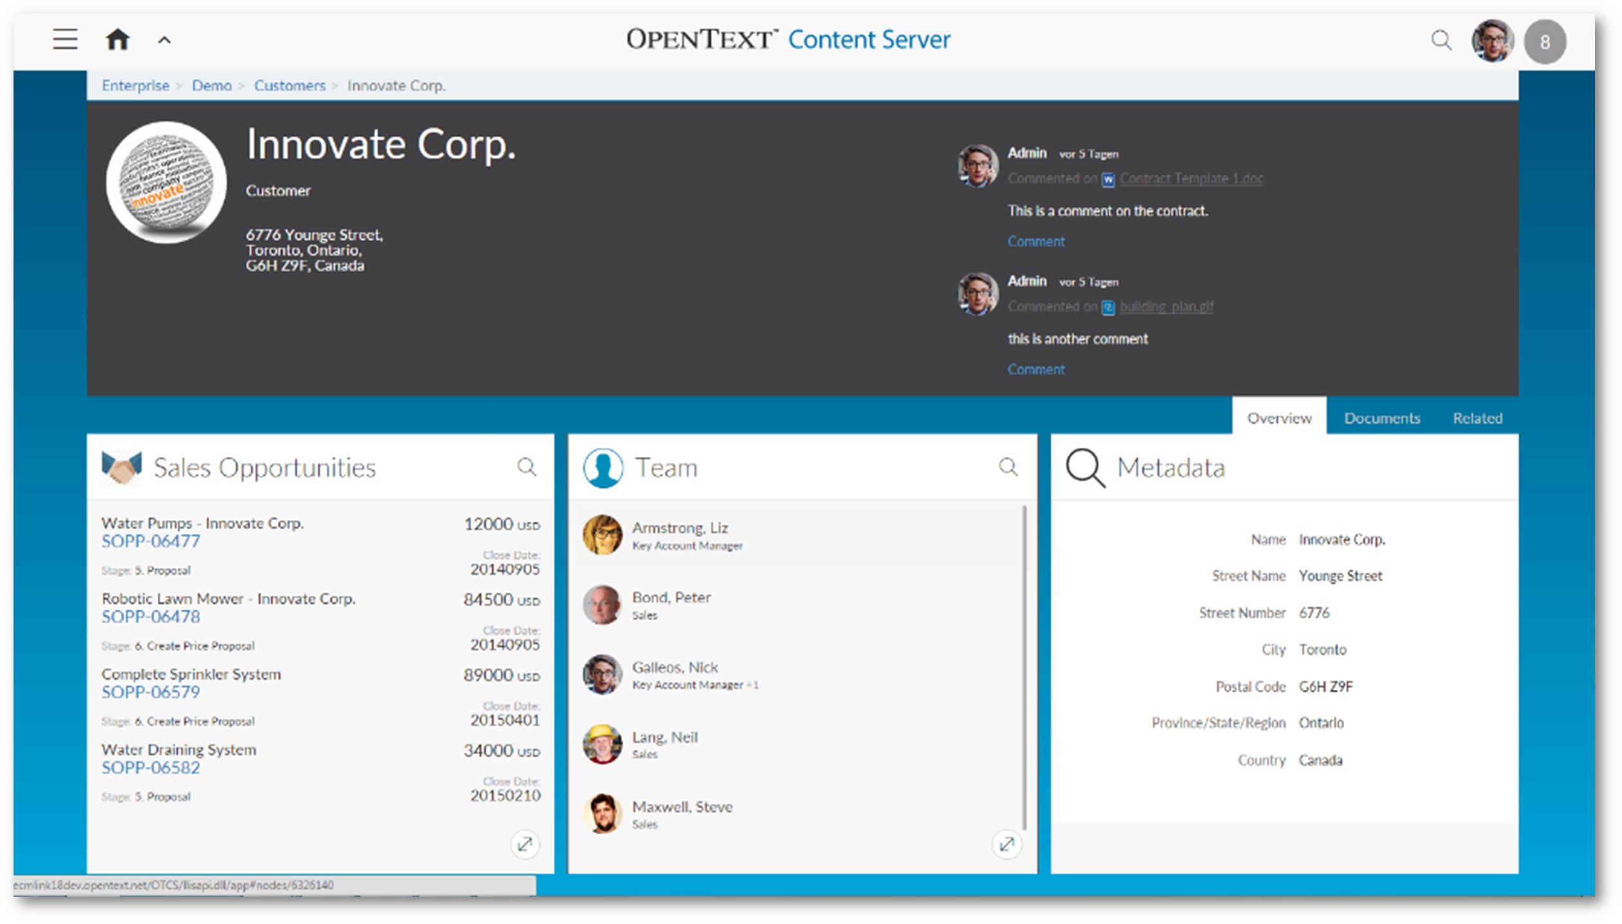Switch to the Documents tab
This screenshot has height=924, width=1622.
pyautogui.click(x=1382, y=418)
